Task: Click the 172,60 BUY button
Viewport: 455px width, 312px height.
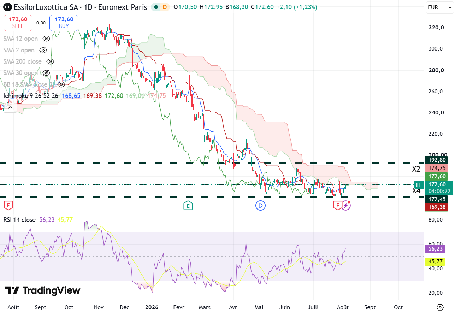Action: 64,23
